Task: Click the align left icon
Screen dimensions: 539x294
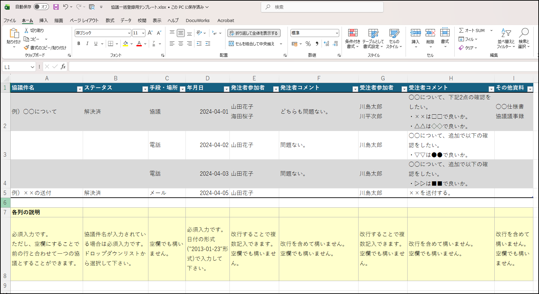Action: tap(172, 44)
